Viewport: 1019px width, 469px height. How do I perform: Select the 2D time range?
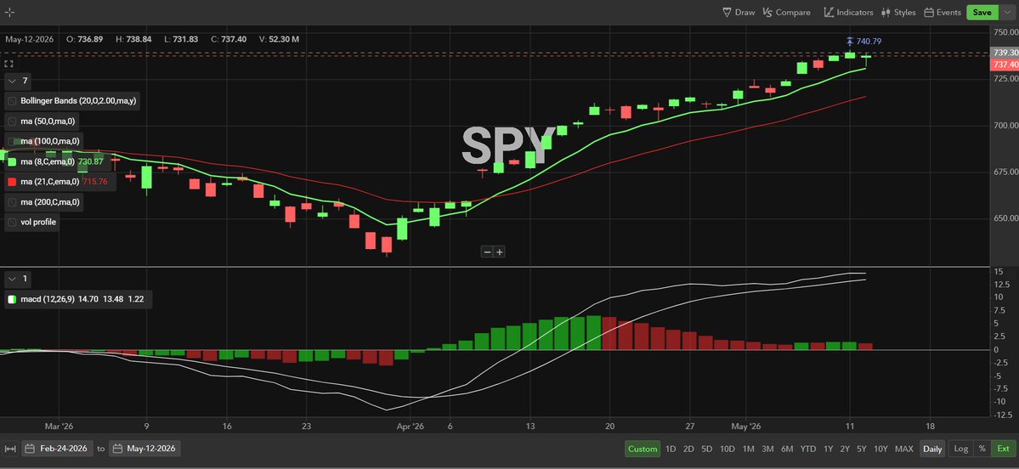(x=689, y=449)
